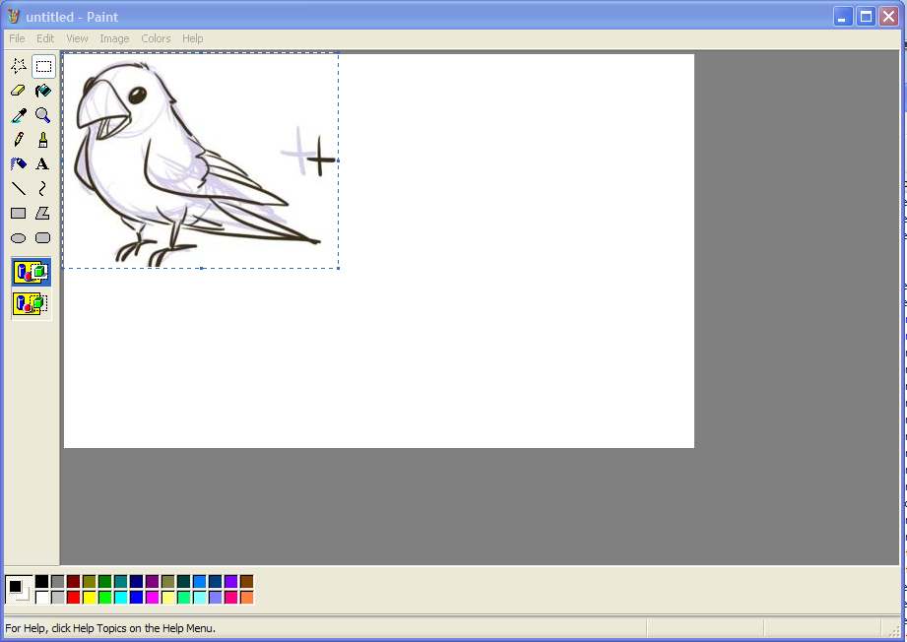Select the Airbrush spray can tool

click(18, 164)
